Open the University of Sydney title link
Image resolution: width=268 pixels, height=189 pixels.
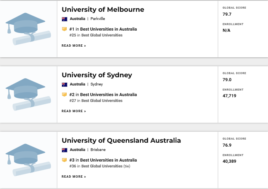[97, 75]
